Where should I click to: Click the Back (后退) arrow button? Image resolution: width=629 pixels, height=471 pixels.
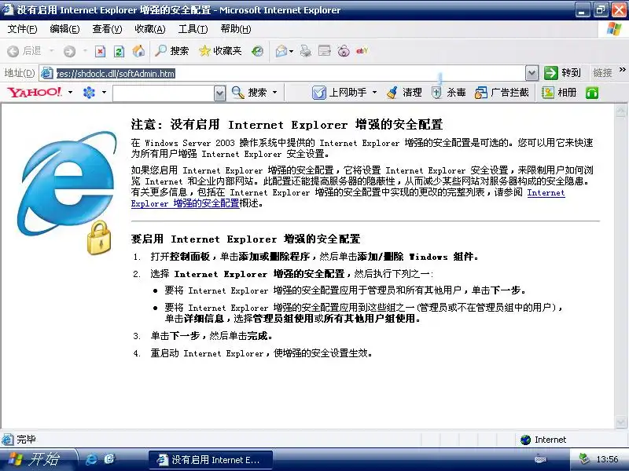(x=24, y=51)
